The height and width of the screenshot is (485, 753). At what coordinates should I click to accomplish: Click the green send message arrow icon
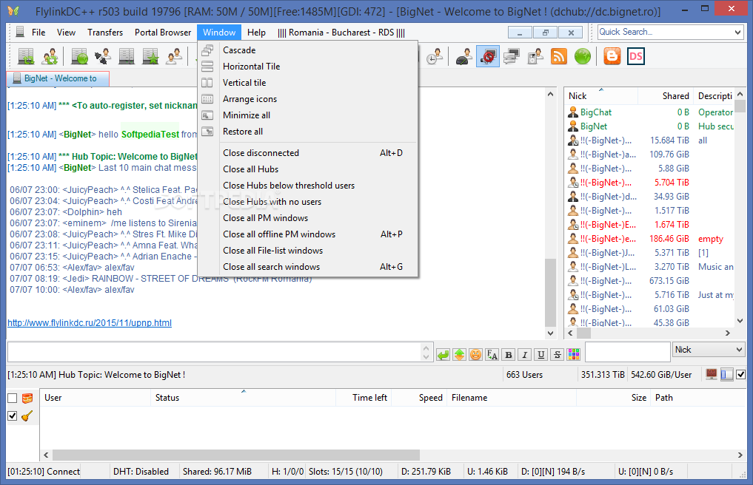pos(444,355)
